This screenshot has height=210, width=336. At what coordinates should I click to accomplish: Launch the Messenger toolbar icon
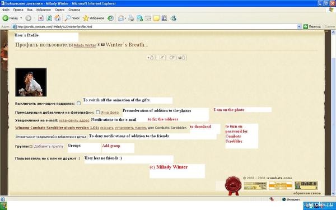click(x=173, y=18)
